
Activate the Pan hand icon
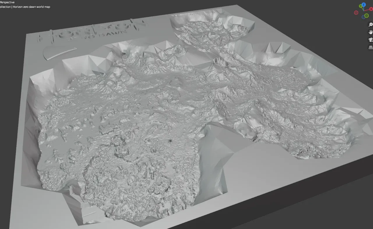click(x=371, y=33)
